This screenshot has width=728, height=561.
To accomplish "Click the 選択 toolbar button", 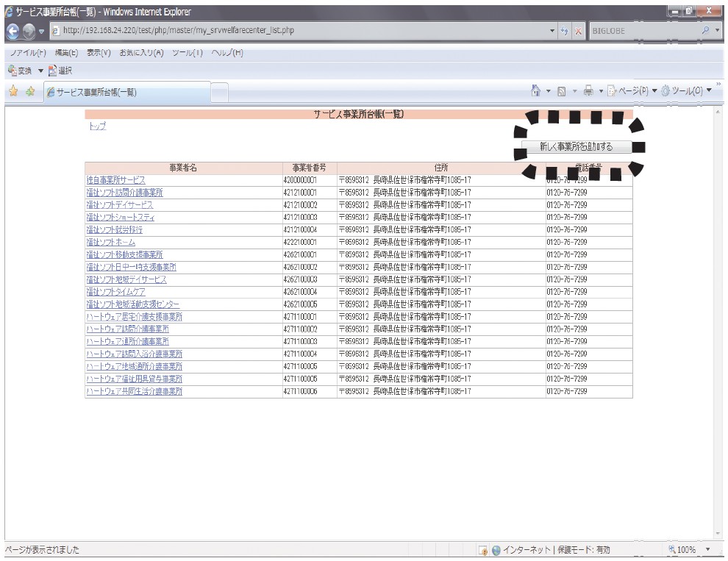I will coord(60,71).
